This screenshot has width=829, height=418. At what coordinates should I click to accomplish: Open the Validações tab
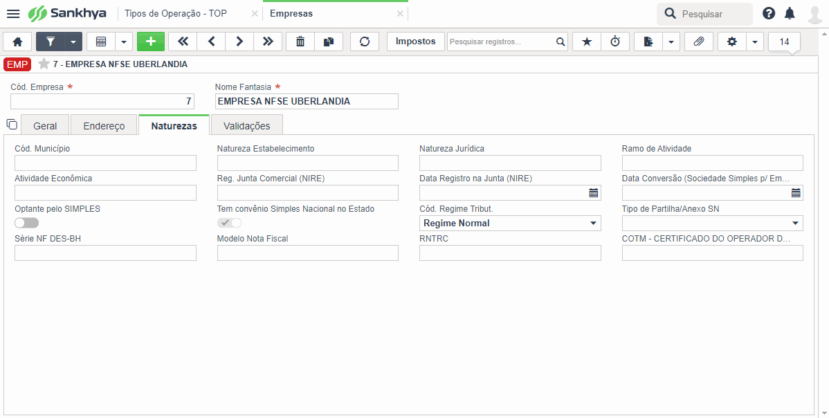tap(247, 126)
